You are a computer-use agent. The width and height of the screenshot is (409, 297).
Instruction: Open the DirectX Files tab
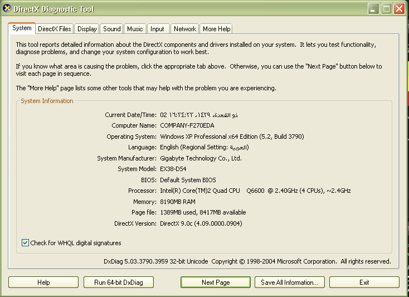pyautogui.click(x=55, y=29)
